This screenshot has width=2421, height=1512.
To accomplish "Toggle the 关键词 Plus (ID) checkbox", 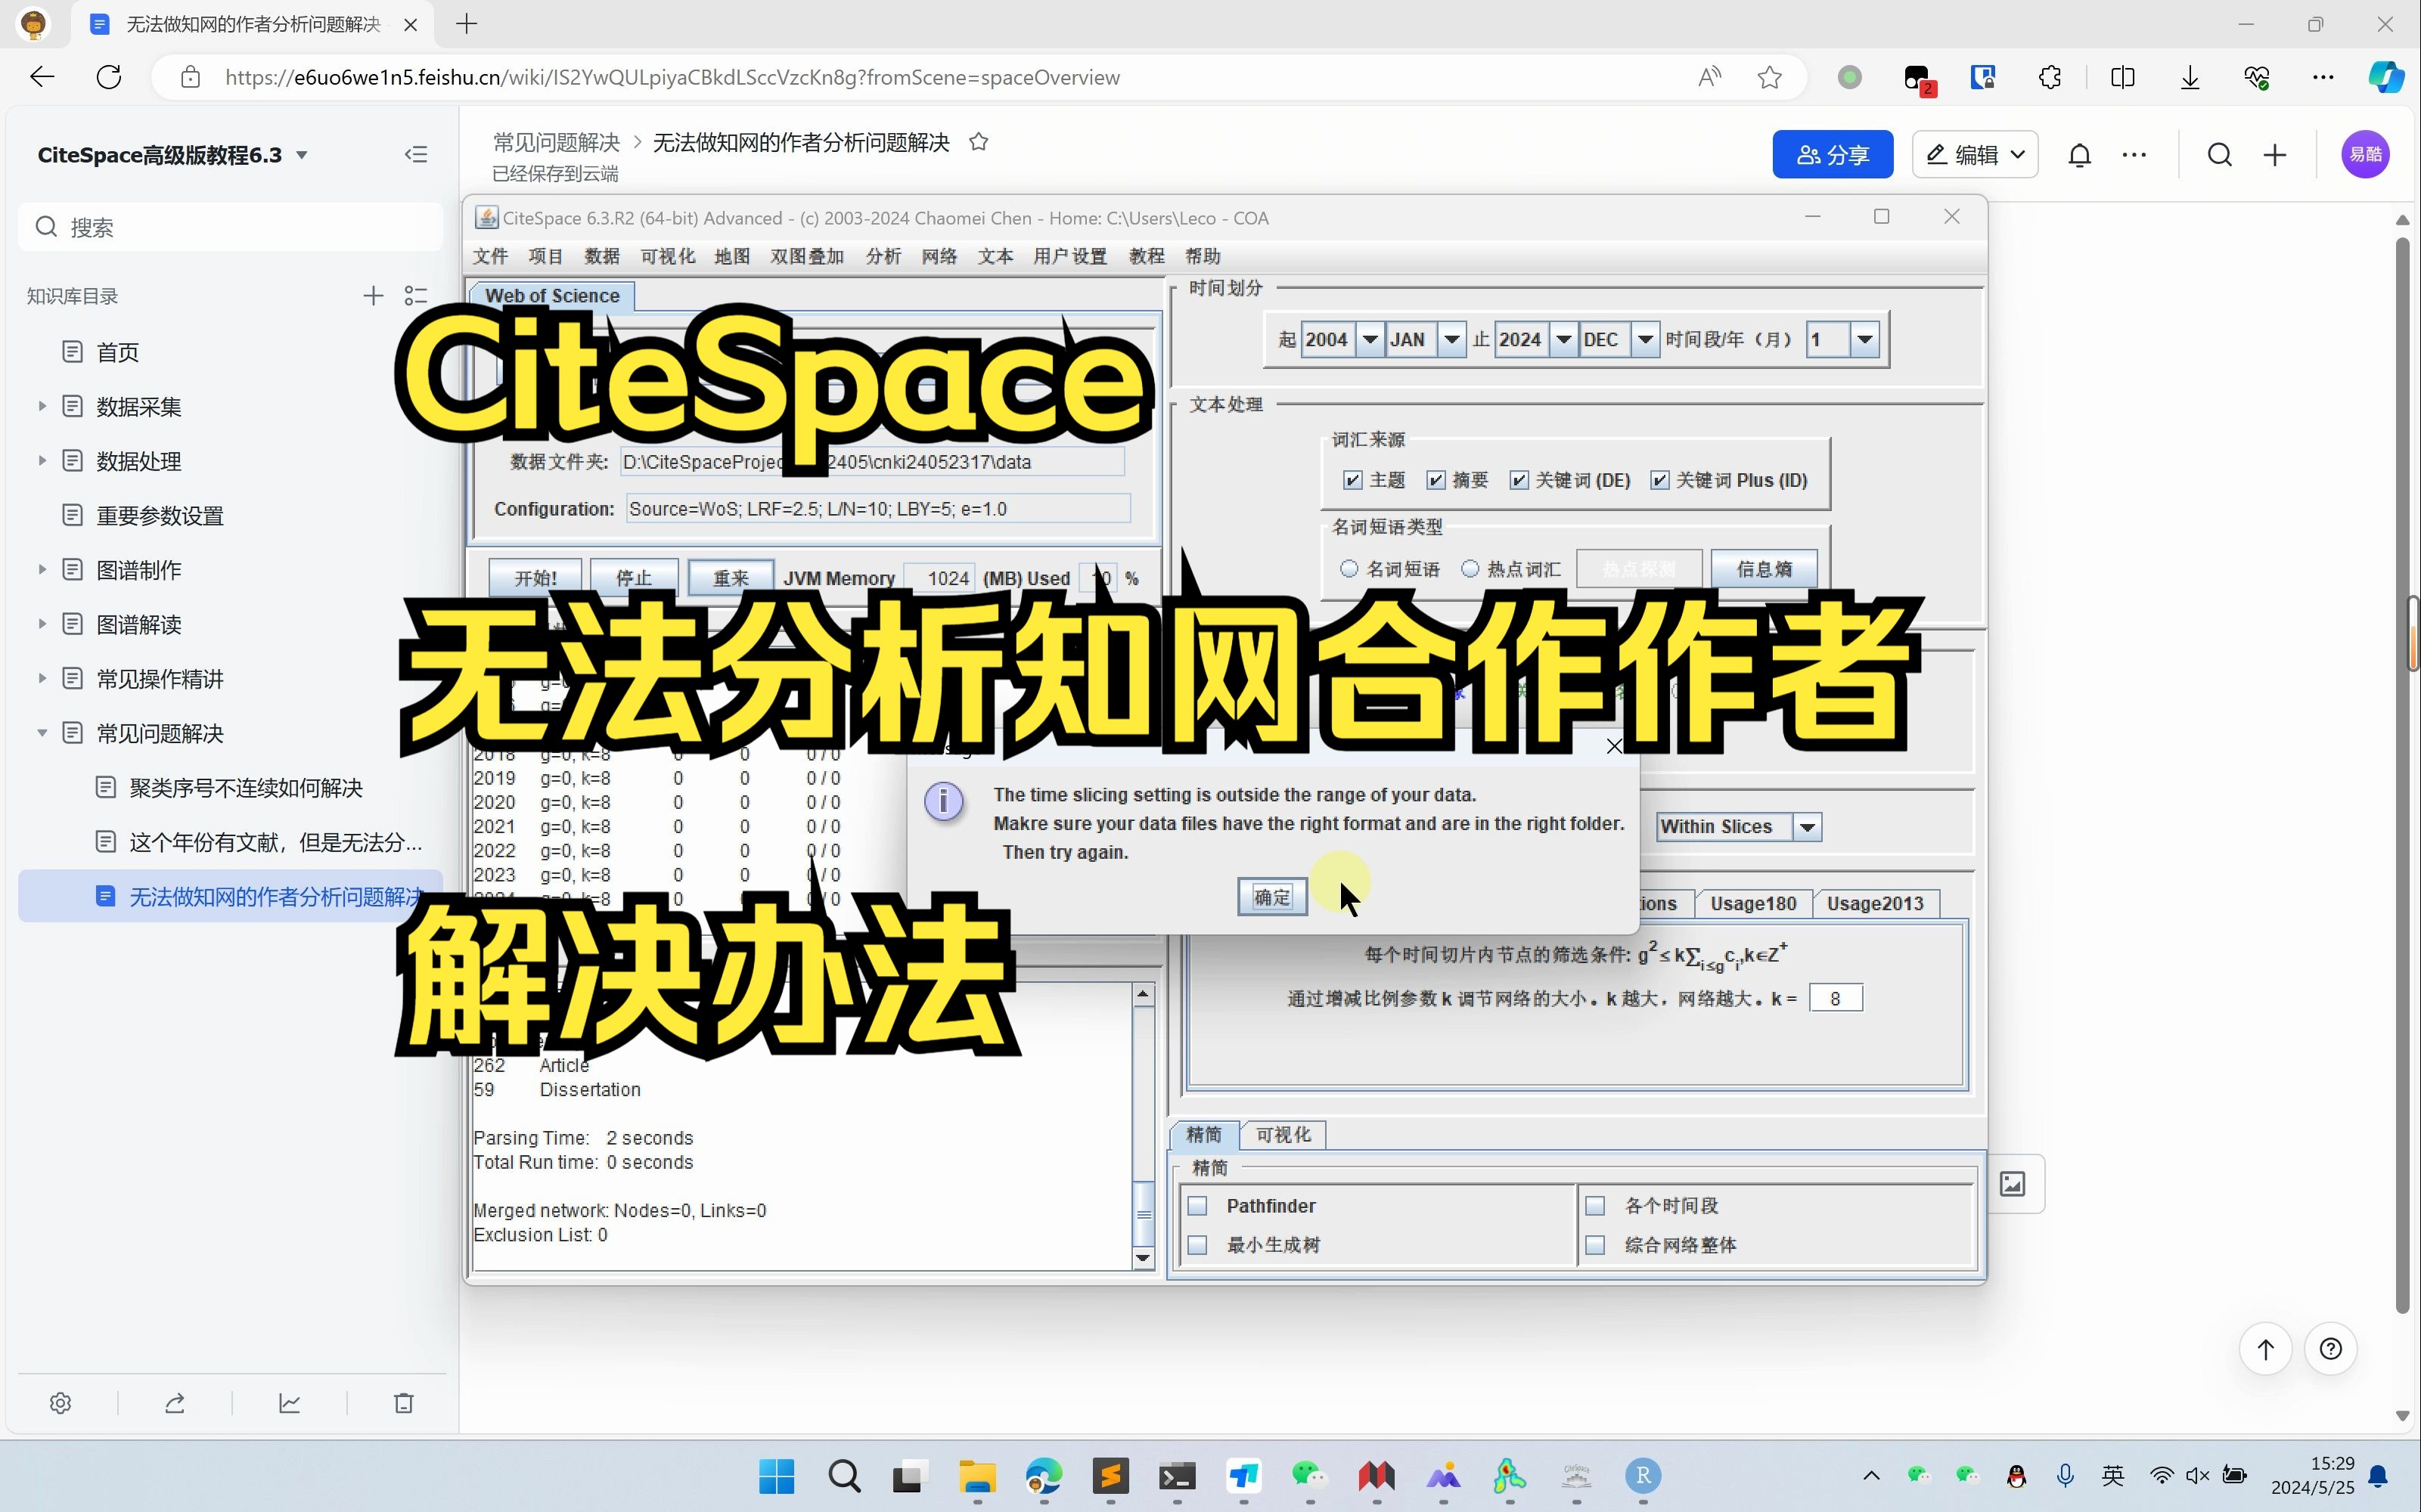I will tap(1659, 480).
